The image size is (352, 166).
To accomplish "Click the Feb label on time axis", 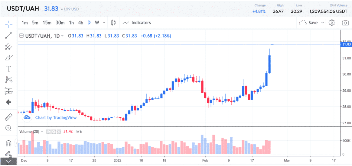I will click(205, 160).
